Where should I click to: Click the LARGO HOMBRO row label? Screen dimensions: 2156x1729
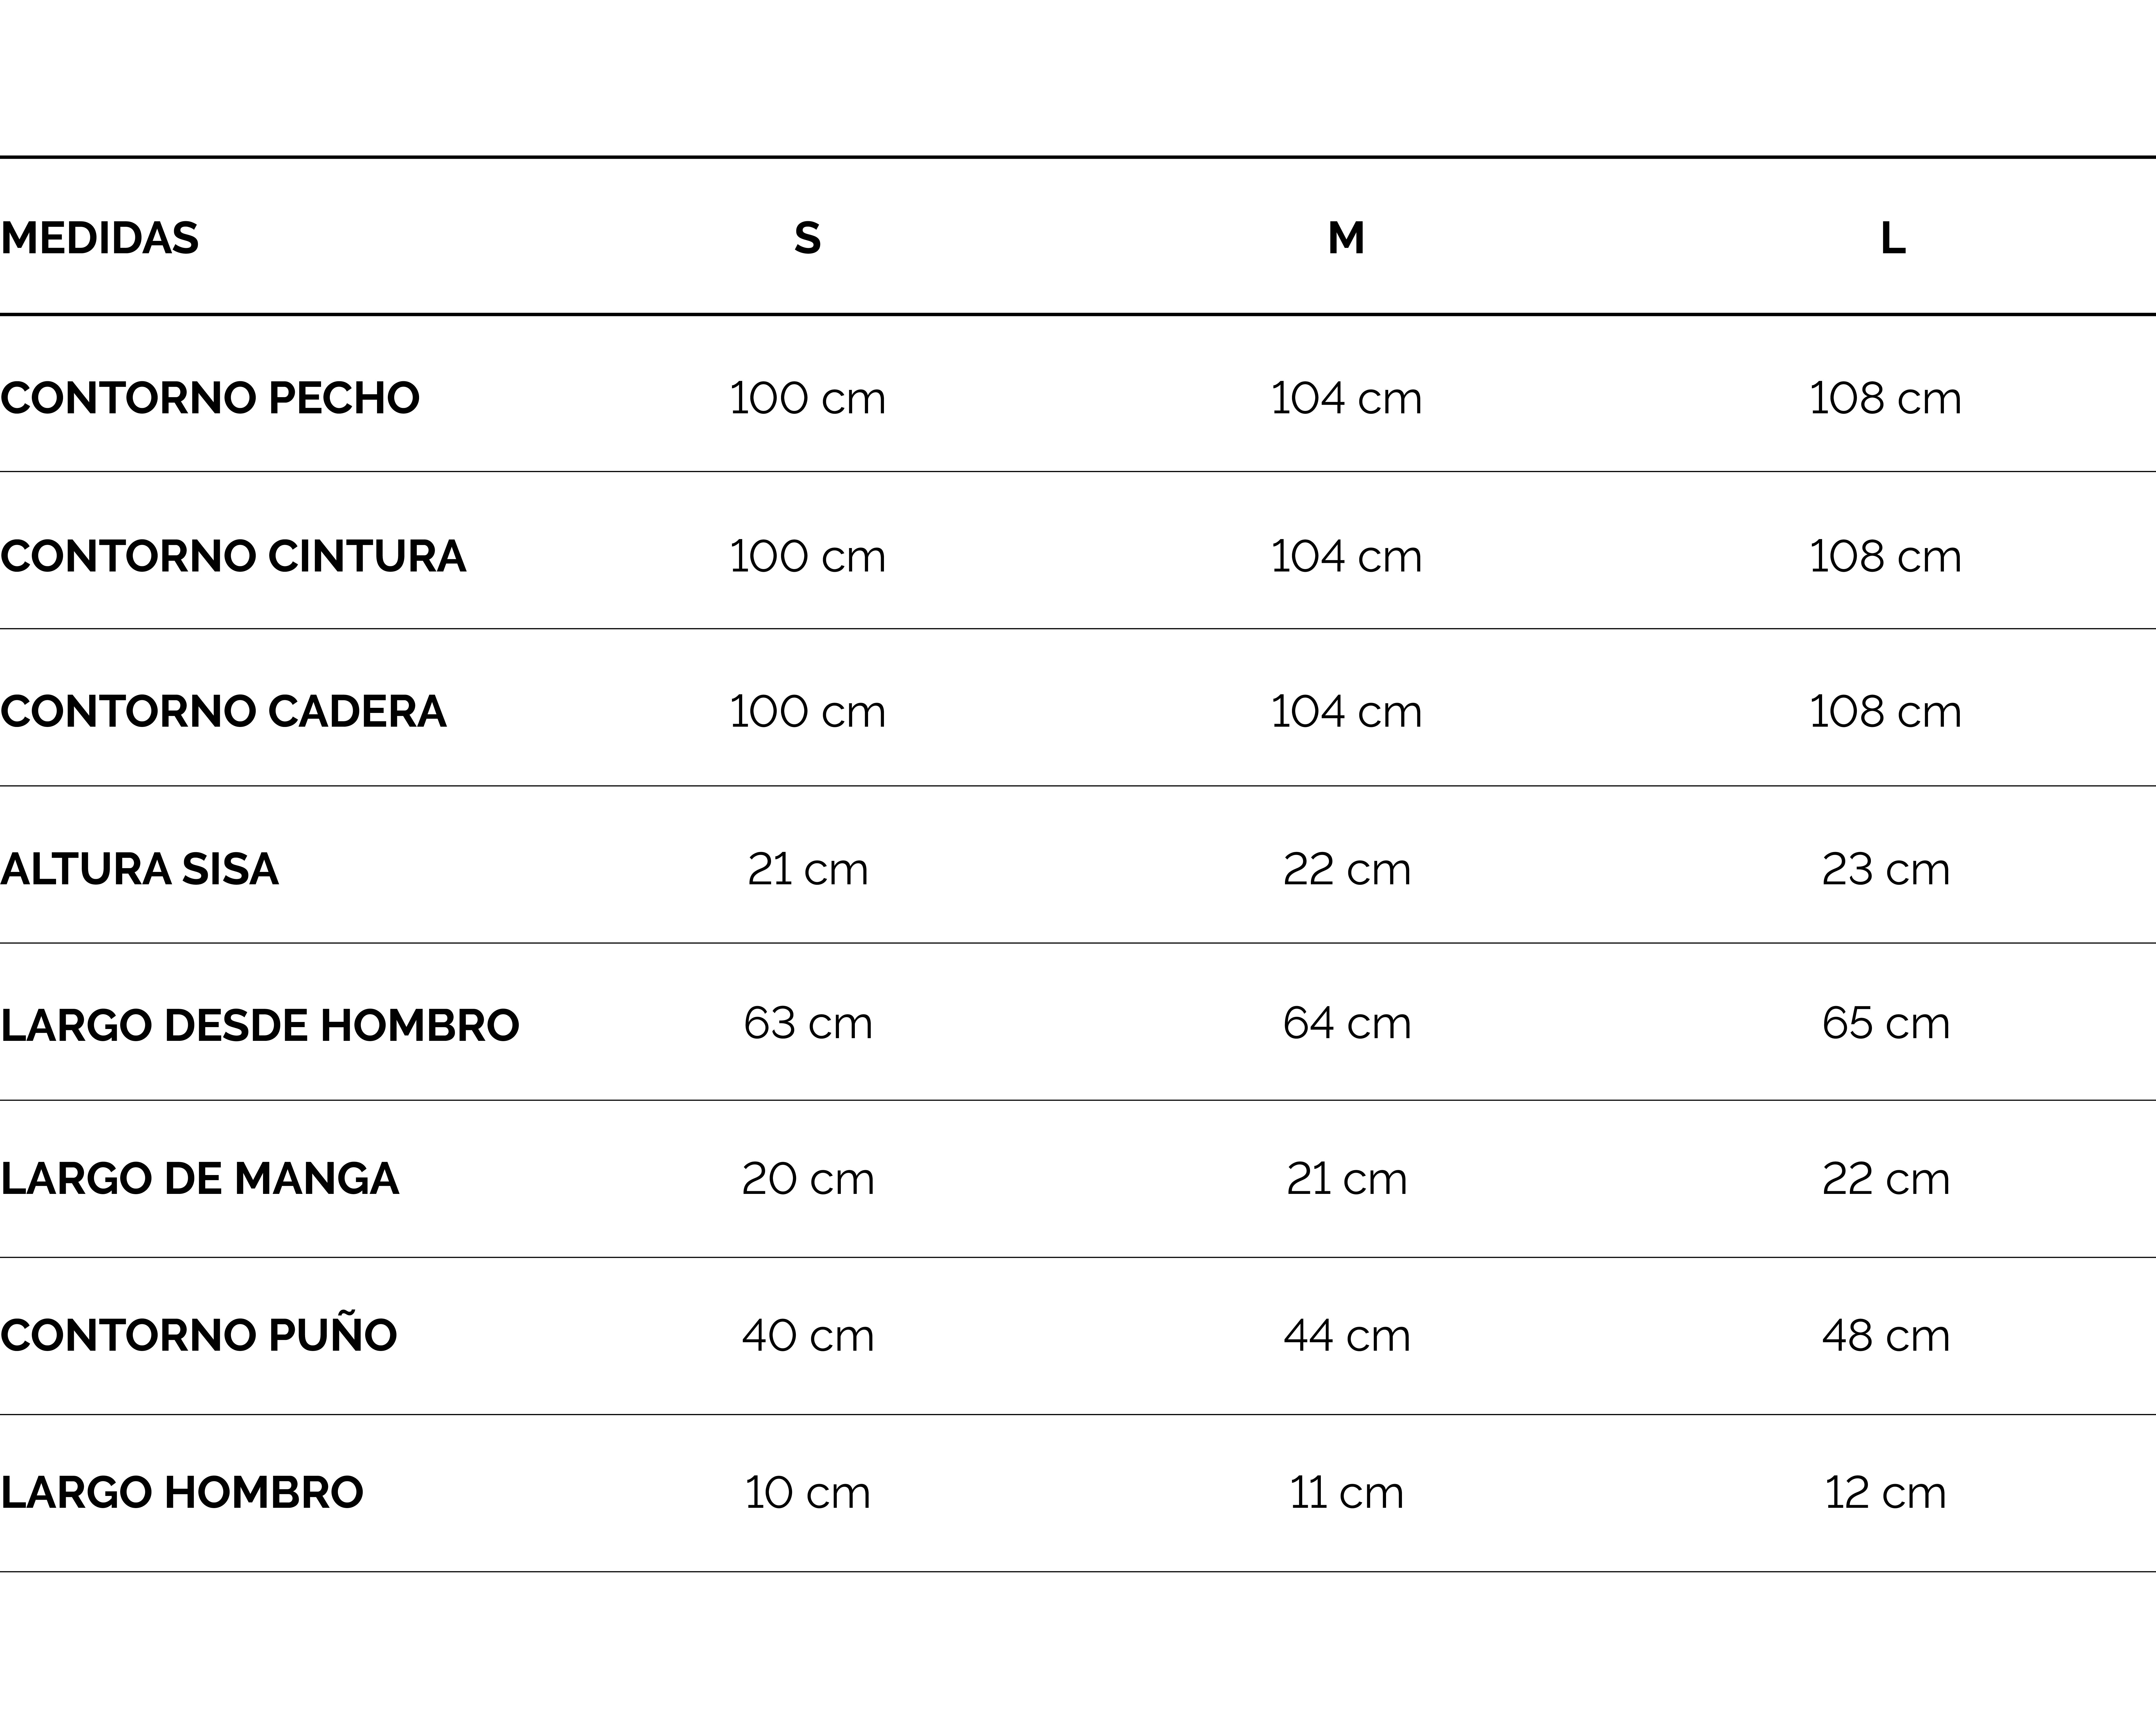pyautogui.click(x=182, y=1492)
